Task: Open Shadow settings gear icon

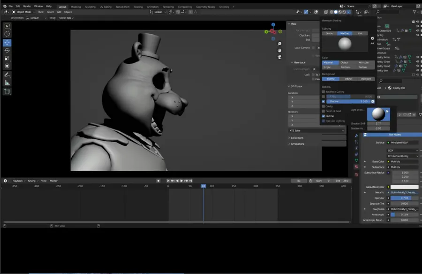Action: [x=373, y=101]
